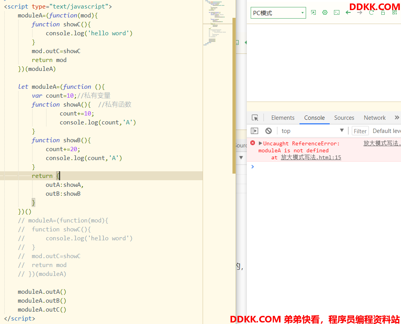Image resolution: width=401 pixels, height=324 pixels.
Task: Open the Sources tab
Action: pos(344,118)
